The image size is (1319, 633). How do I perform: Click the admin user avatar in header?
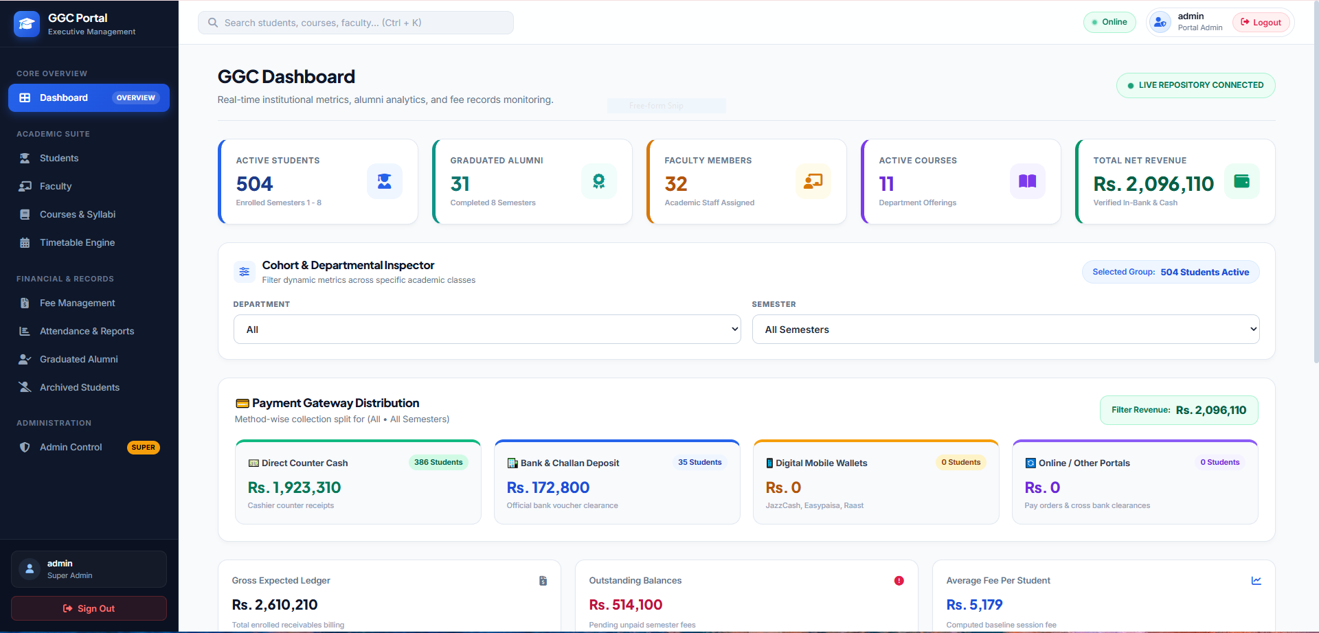click(1160, 22)
